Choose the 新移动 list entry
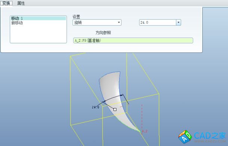This screenshot has height=146, width=228. [x=17, y=23]
